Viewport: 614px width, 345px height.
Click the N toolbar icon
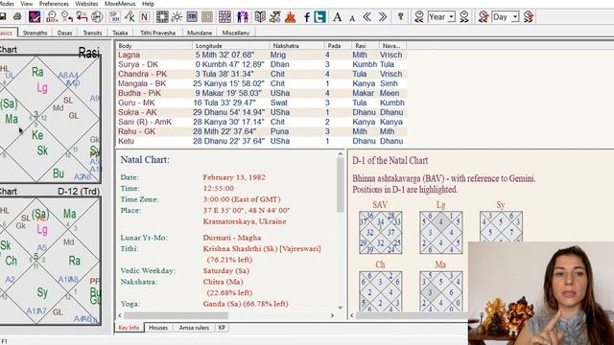tap(144, 17)
